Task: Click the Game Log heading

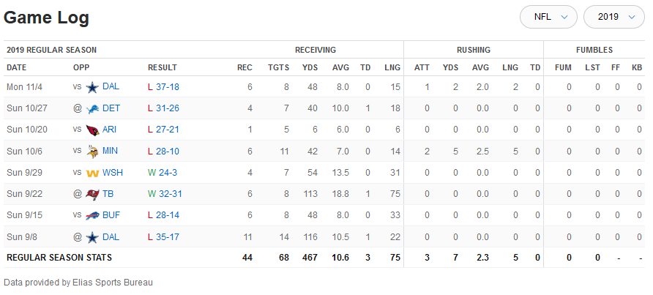Action: (47, 17)
